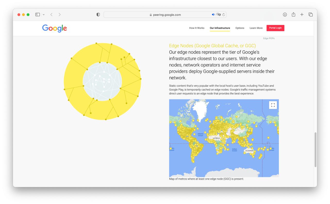Toggle fullscreen view on the map

(273, 105)
